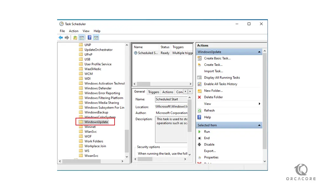Click the Enable All Tasks History icon
Screen dimensions: 325x190
[199, 84]
